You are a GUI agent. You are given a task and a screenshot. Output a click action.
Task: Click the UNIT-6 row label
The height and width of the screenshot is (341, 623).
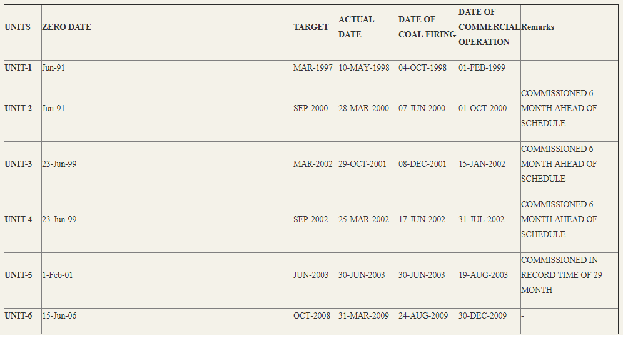click(x=18, y=315)
